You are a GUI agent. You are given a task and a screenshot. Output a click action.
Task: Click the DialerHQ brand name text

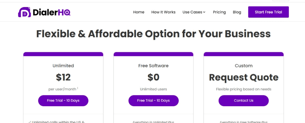pos(52,13)
